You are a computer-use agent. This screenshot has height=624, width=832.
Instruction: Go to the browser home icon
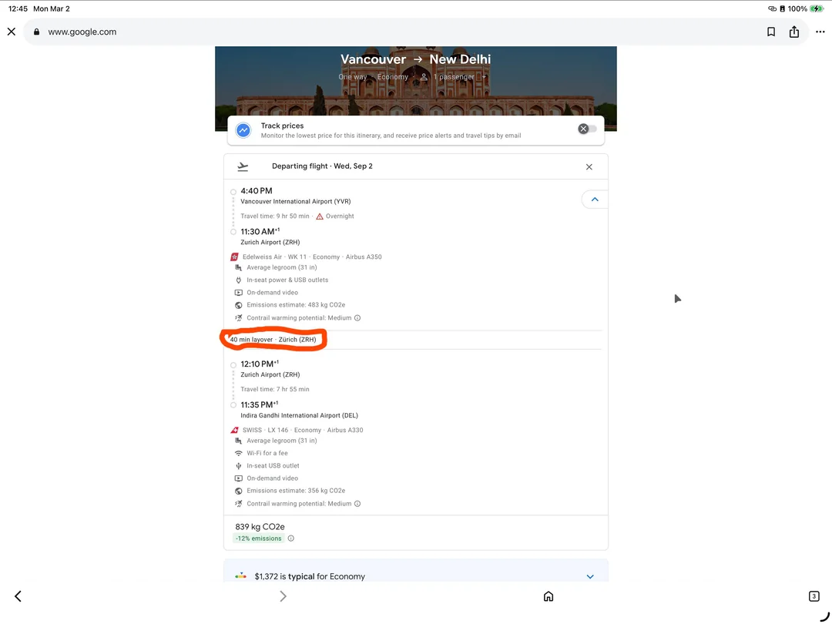tap(549, 596)
